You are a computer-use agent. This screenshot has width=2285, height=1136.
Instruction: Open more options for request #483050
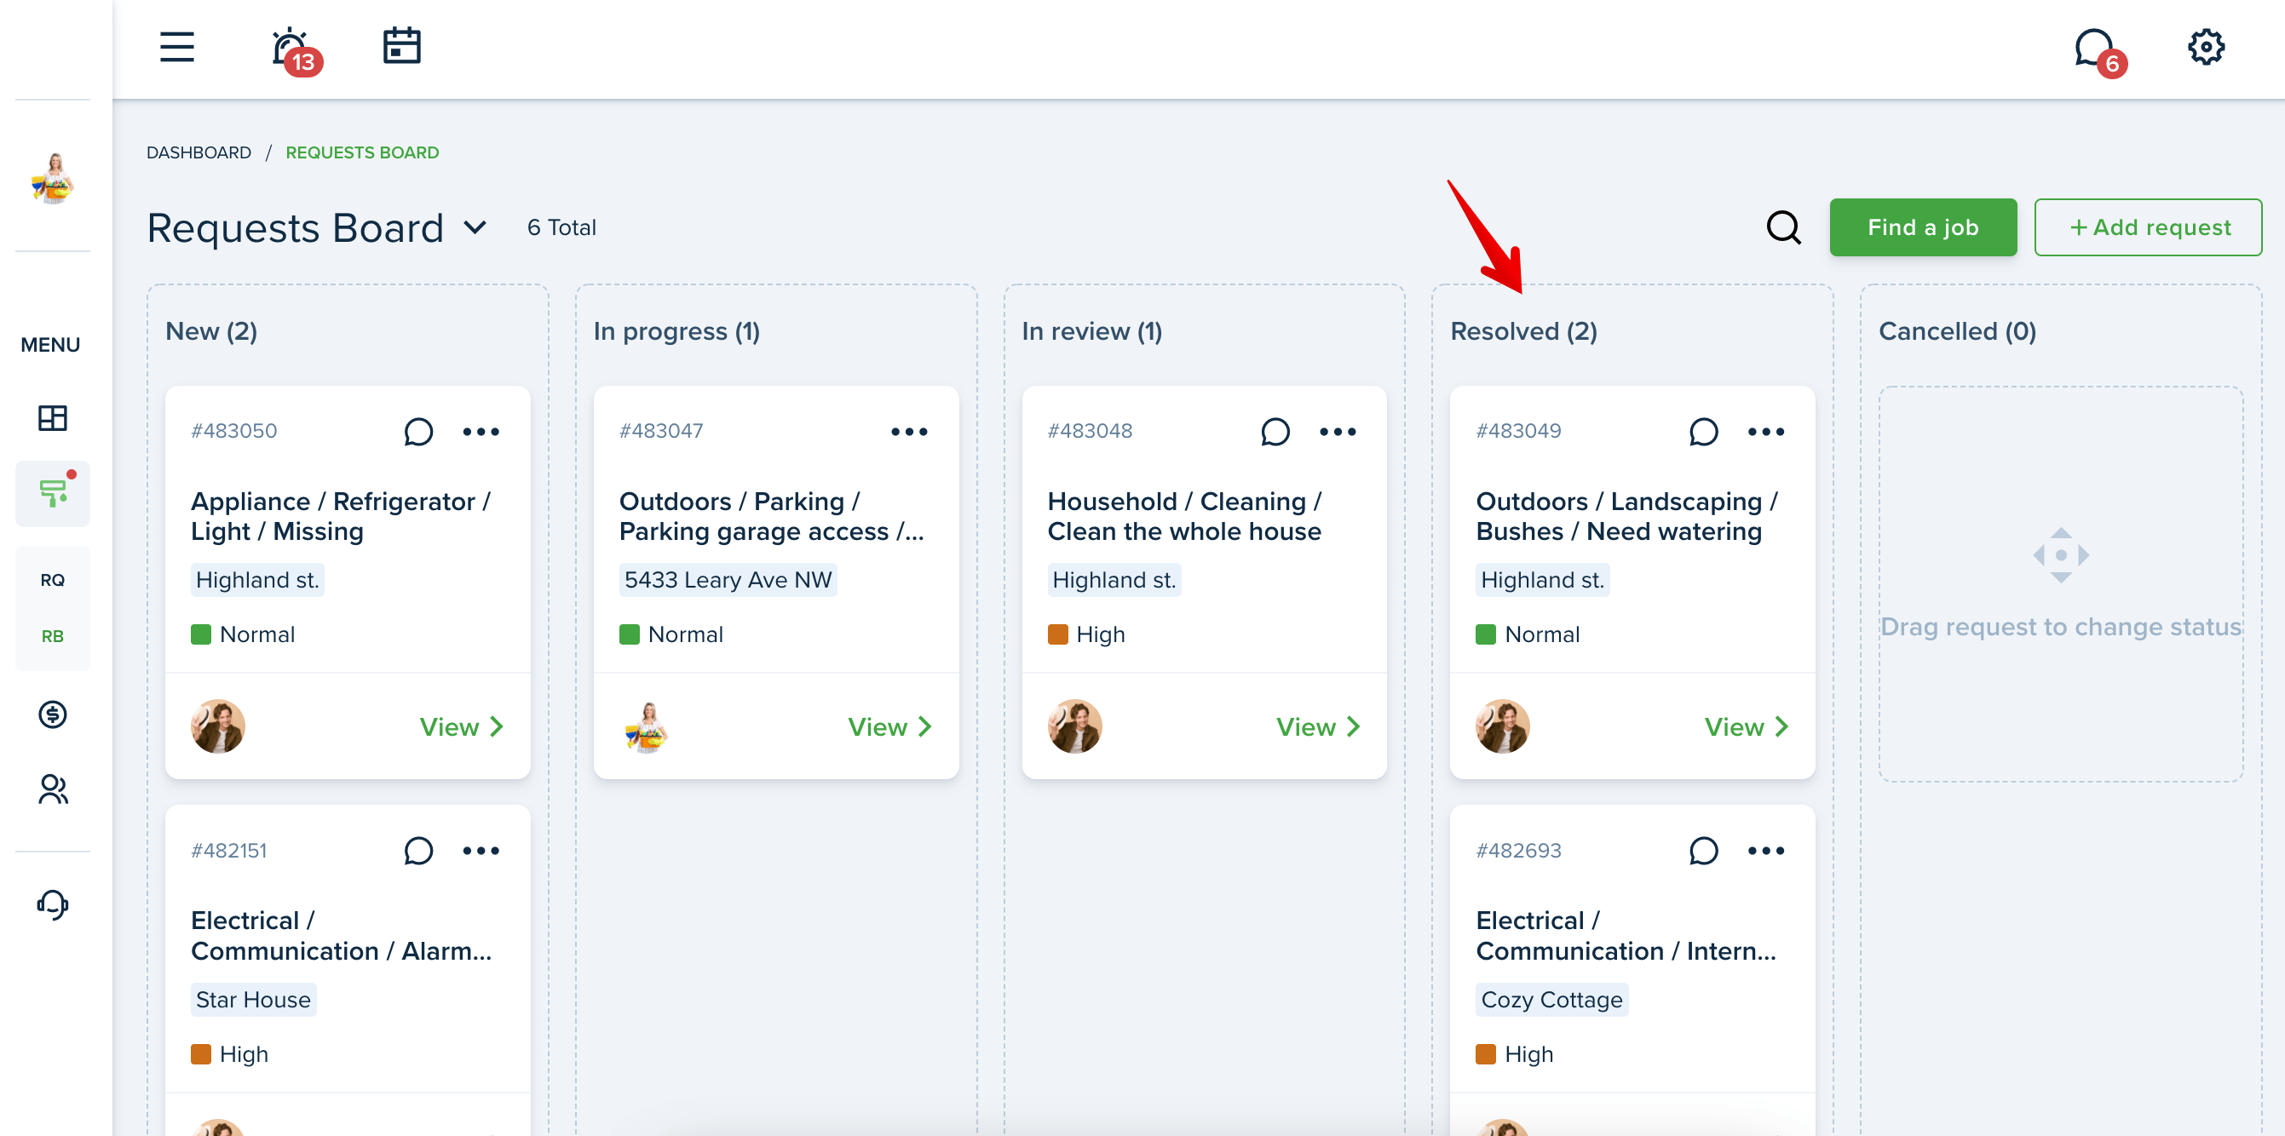pyautogui.click(x=481, y=432)
